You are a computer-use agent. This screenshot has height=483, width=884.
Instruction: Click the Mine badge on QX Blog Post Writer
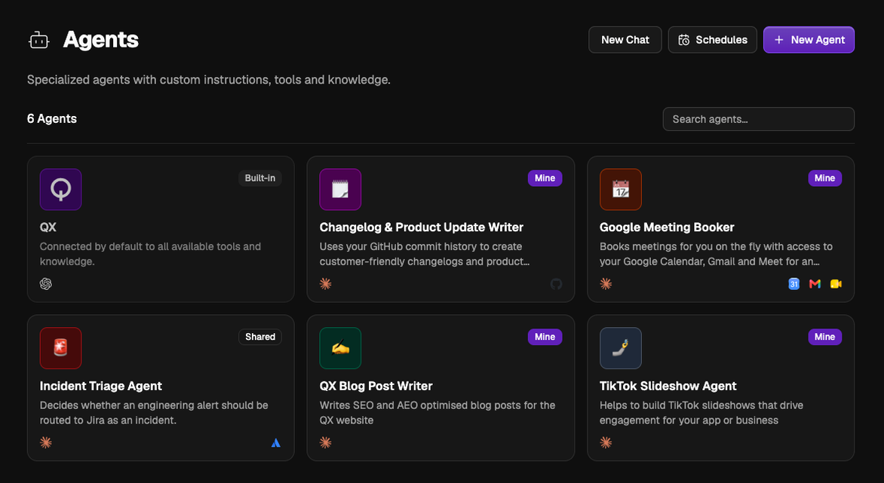click(545, 338)
